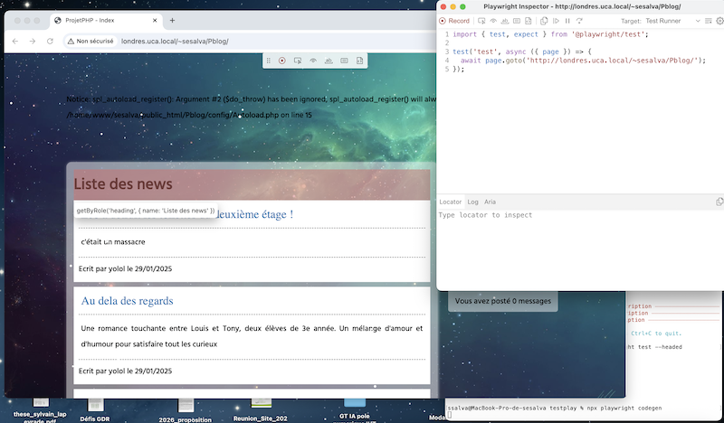Select Assert text icon in Inspector toolbar

505,21
